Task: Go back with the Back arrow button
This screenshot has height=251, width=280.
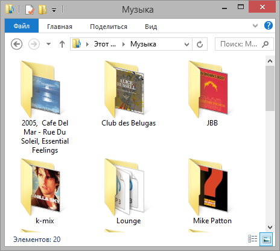Action: [16, 44]
